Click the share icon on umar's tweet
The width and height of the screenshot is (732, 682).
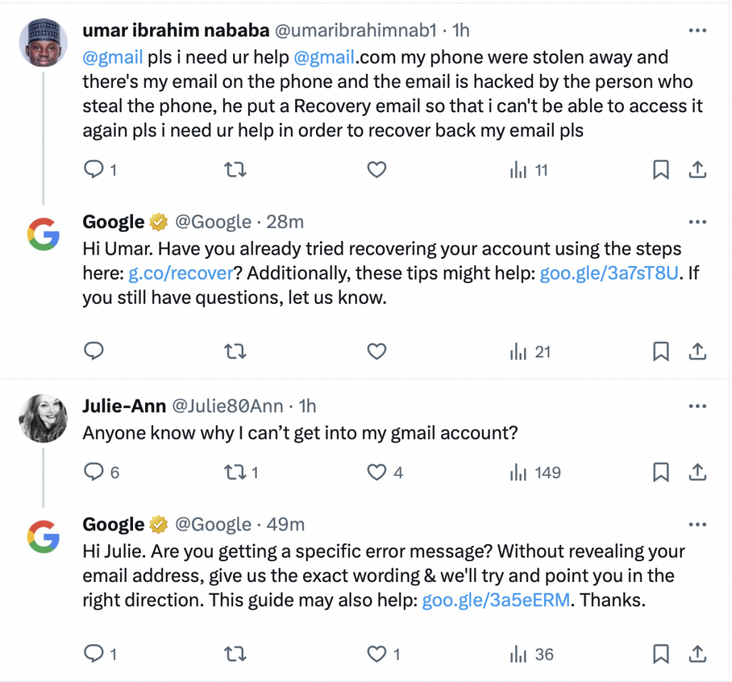(x=696, y=169)
